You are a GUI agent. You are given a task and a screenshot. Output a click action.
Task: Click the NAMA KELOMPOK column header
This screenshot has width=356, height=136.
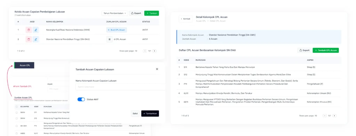55,22
